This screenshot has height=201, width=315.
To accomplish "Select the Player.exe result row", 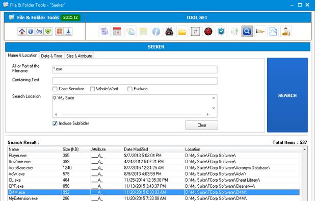I will point(154,156).
